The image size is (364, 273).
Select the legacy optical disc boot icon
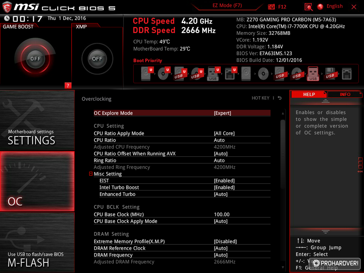pyautogui.click(x=263, y=73)
